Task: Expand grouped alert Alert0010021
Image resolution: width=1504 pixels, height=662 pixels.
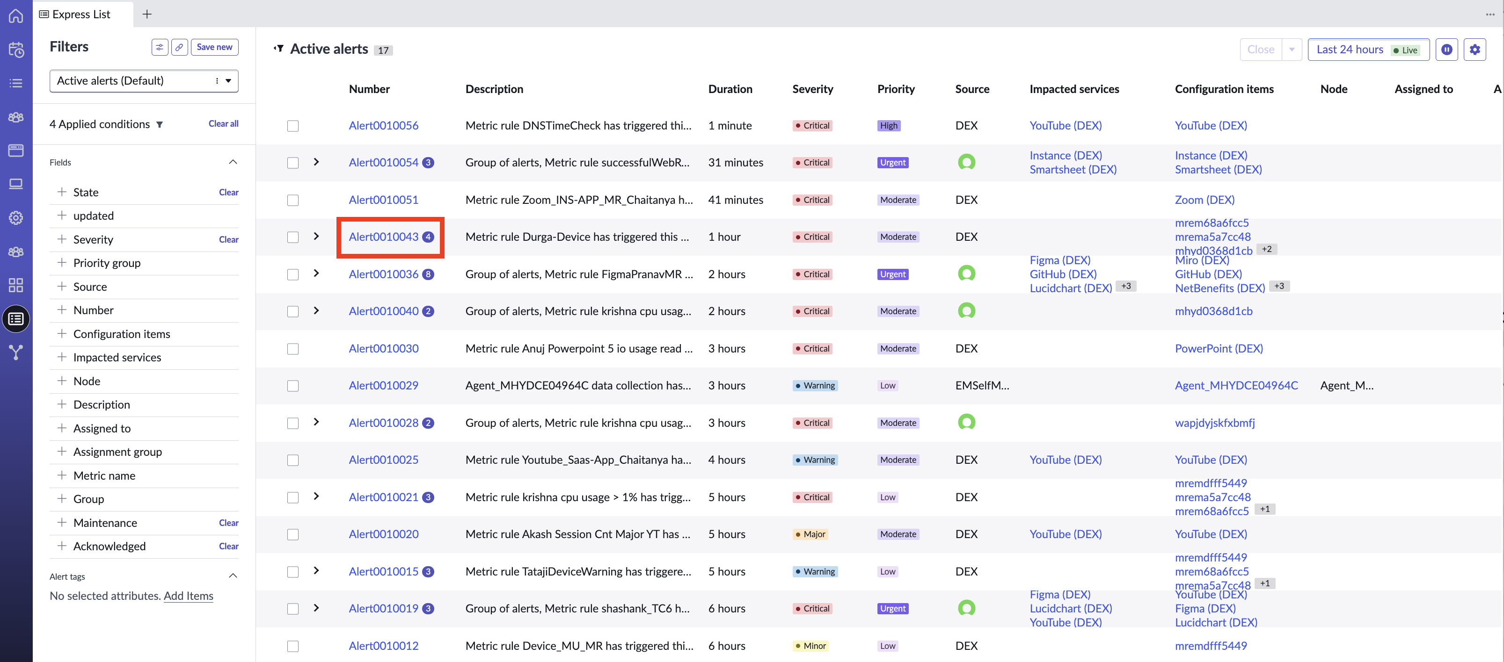Action: pos(316,496)
